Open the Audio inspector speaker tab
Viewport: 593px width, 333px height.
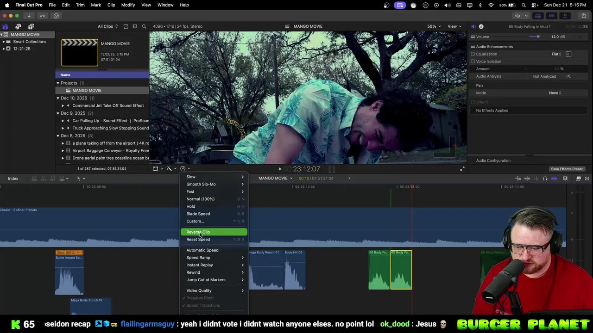473,27
